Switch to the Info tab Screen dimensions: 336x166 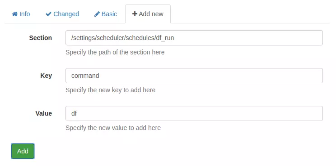(x=21, y=14)
